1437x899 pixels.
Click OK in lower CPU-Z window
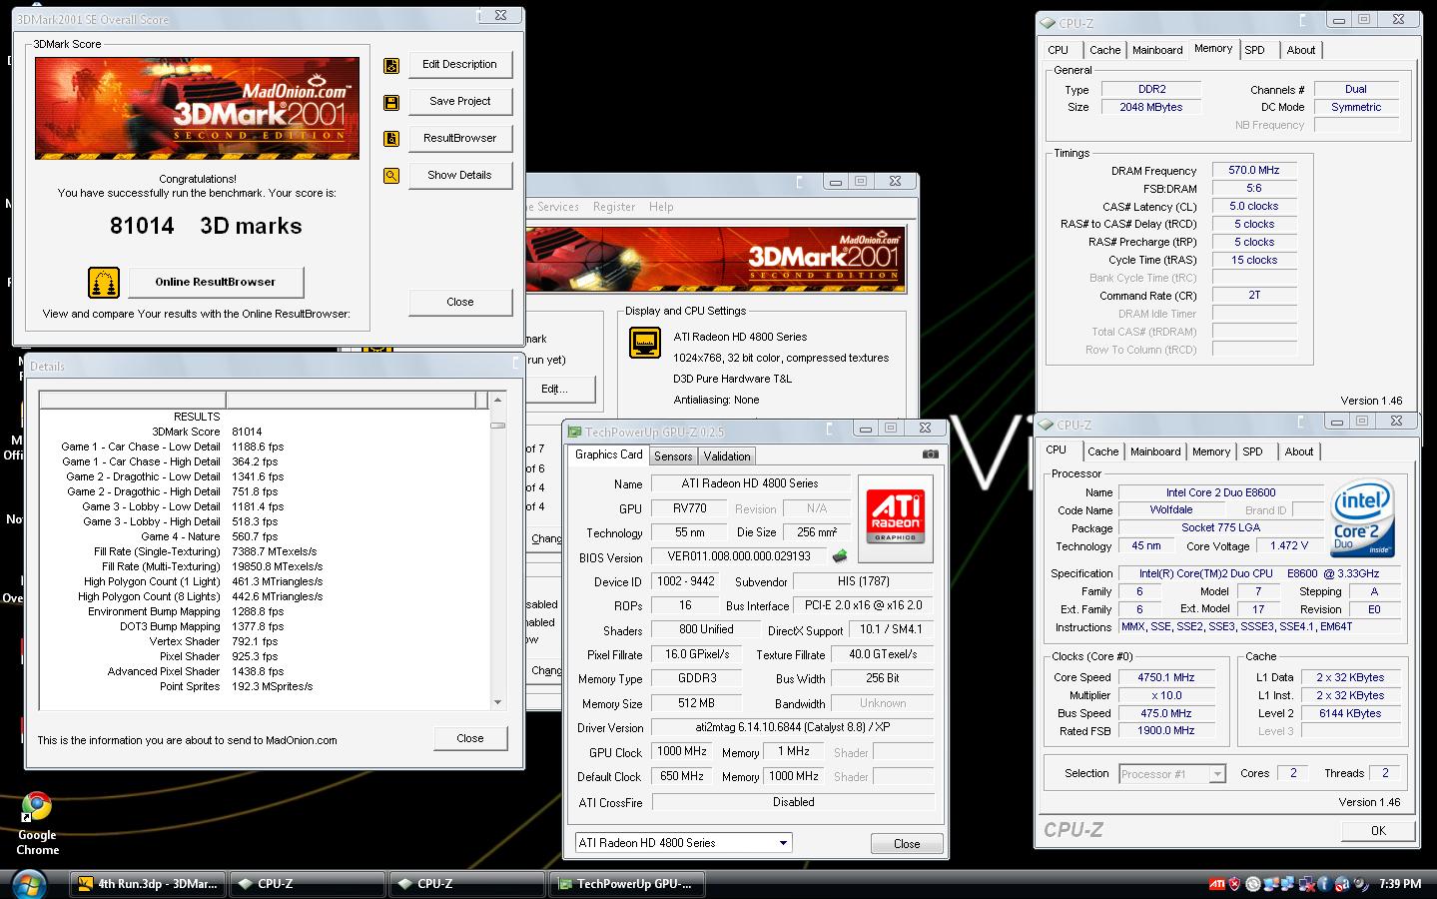1378,830
